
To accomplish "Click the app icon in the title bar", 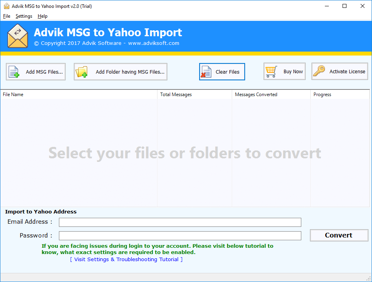I will [x=7, y=6].
